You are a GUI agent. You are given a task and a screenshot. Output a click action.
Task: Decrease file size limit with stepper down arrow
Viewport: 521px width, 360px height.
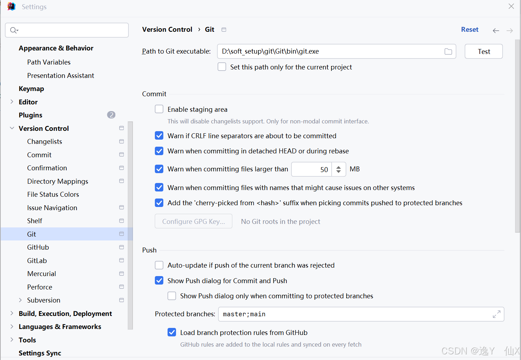point(339,172)
